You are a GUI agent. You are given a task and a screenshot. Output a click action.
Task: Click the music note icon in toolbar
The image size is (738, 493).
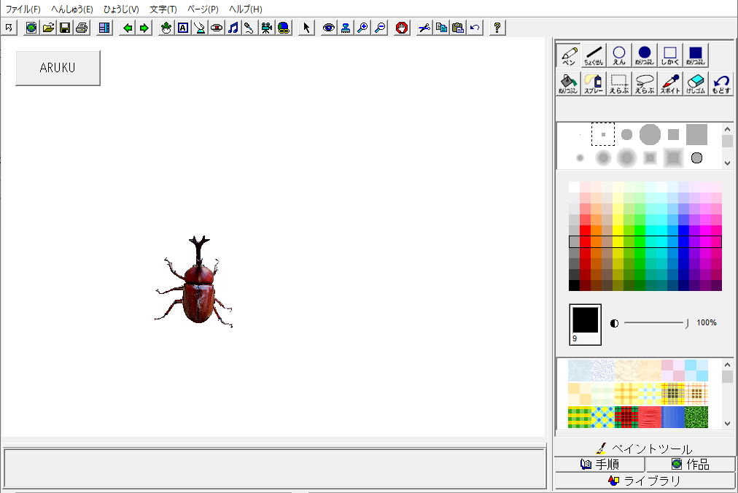pyautogui.click(x=233, y=28)
